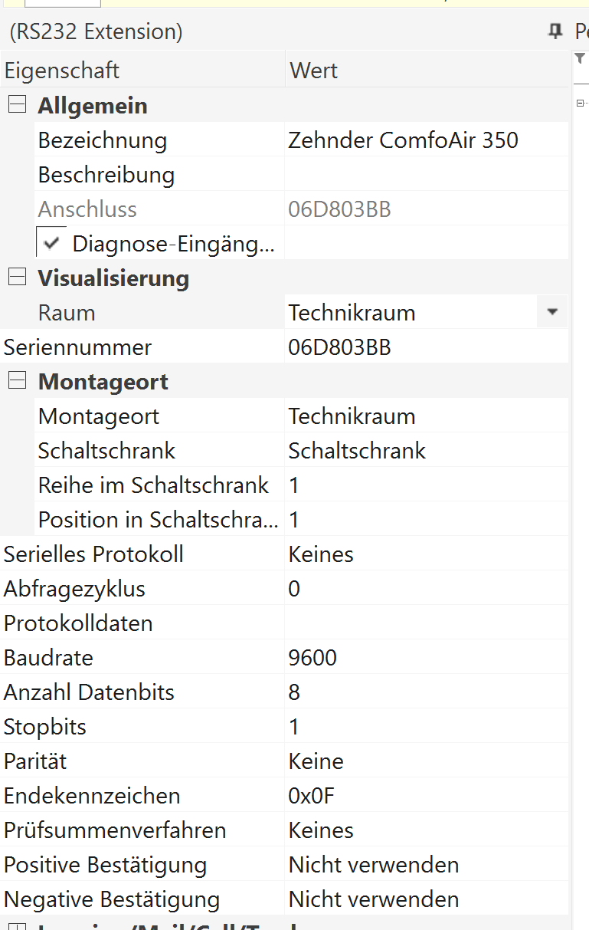Collapse the Allgemein section
The width and height of the screenshot is (589, 930).
17,105
